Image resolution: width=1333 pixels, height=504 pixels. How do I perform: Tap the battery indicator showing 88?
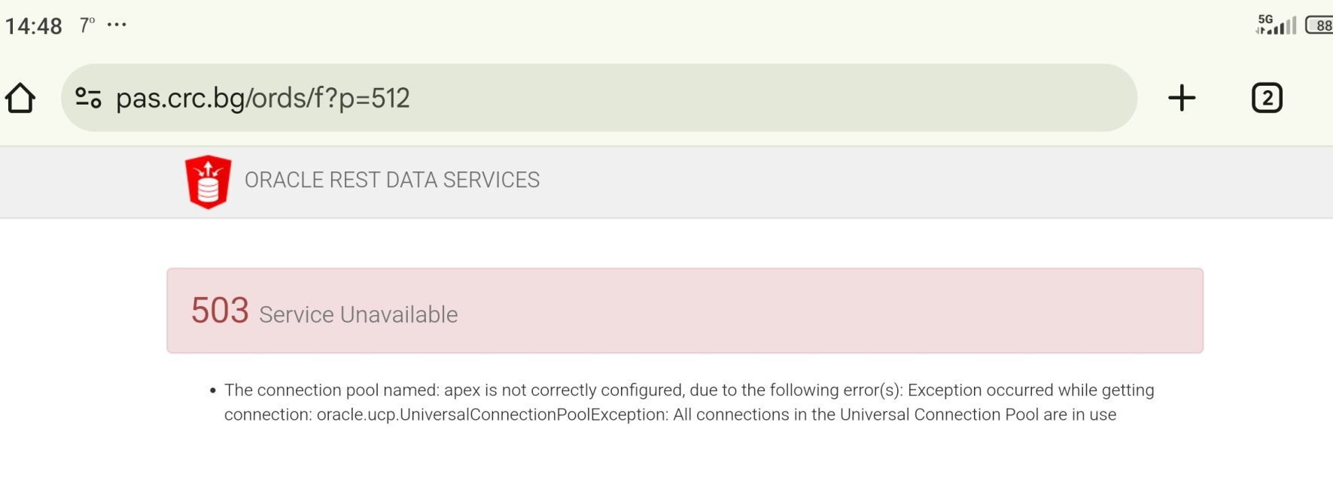1319,26
